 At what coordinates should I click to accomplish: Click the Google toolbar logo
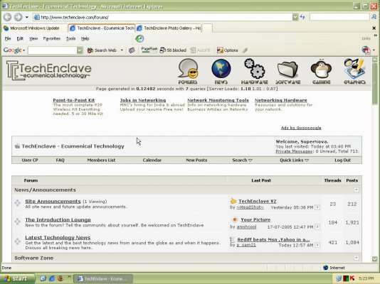click(13, 50)
